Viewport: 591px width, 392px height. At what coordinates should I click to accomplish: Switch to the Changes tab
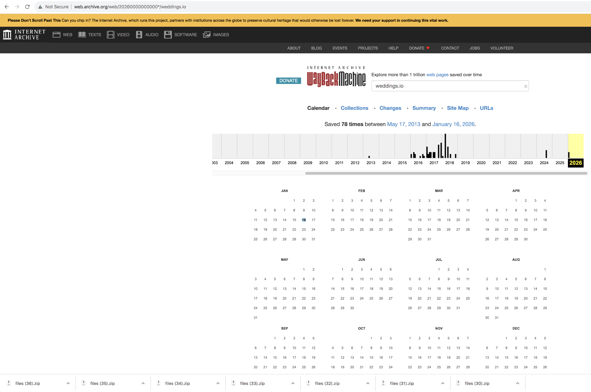tap(390, 108)
